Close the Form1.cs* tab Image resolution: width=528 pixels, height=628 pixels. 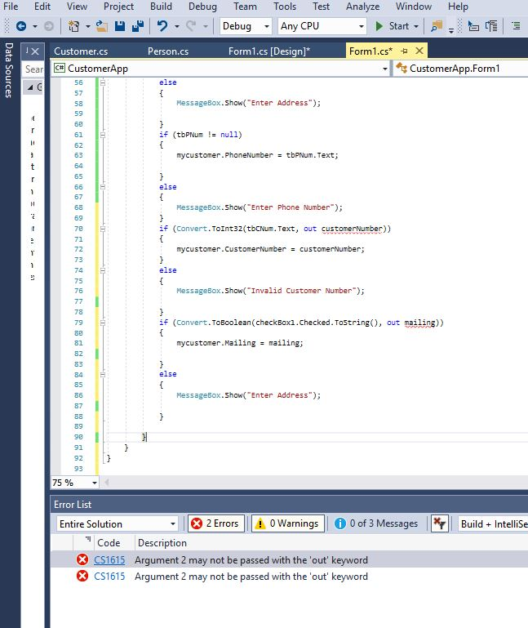[x=419, y=51]
